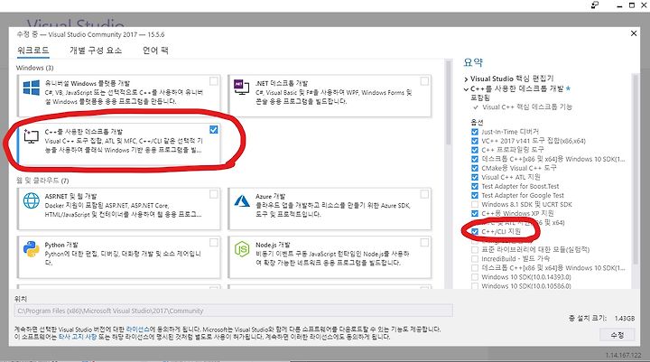Select the Azure 개발 card title
Image resolution: width=650 pixels, height=362 pixels.
[270, 196]
